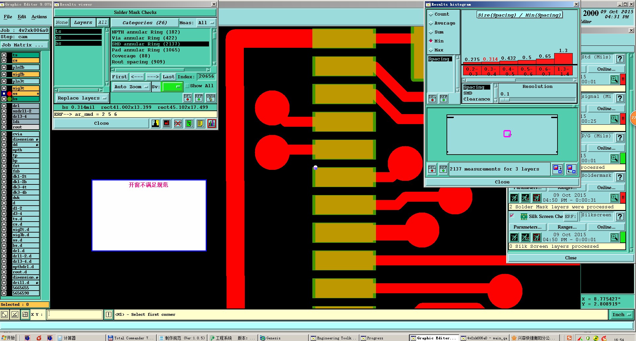Screen dimensions: 636x341
Task: Open the Silk Screen results magnifier icon
Action: pyautogui.click(x=614, y=237)
